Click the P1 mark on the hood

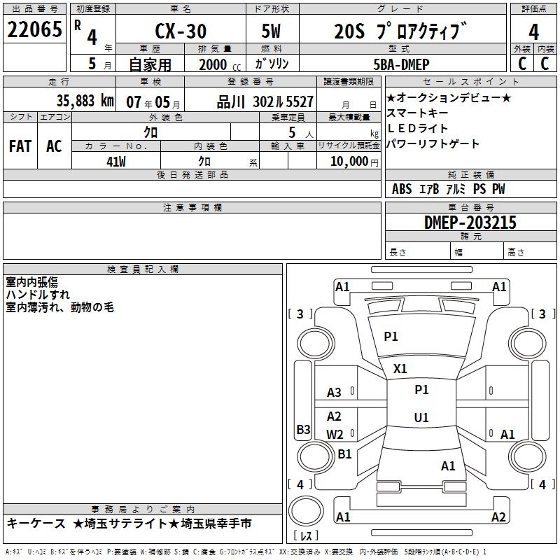tap(391, 337)
